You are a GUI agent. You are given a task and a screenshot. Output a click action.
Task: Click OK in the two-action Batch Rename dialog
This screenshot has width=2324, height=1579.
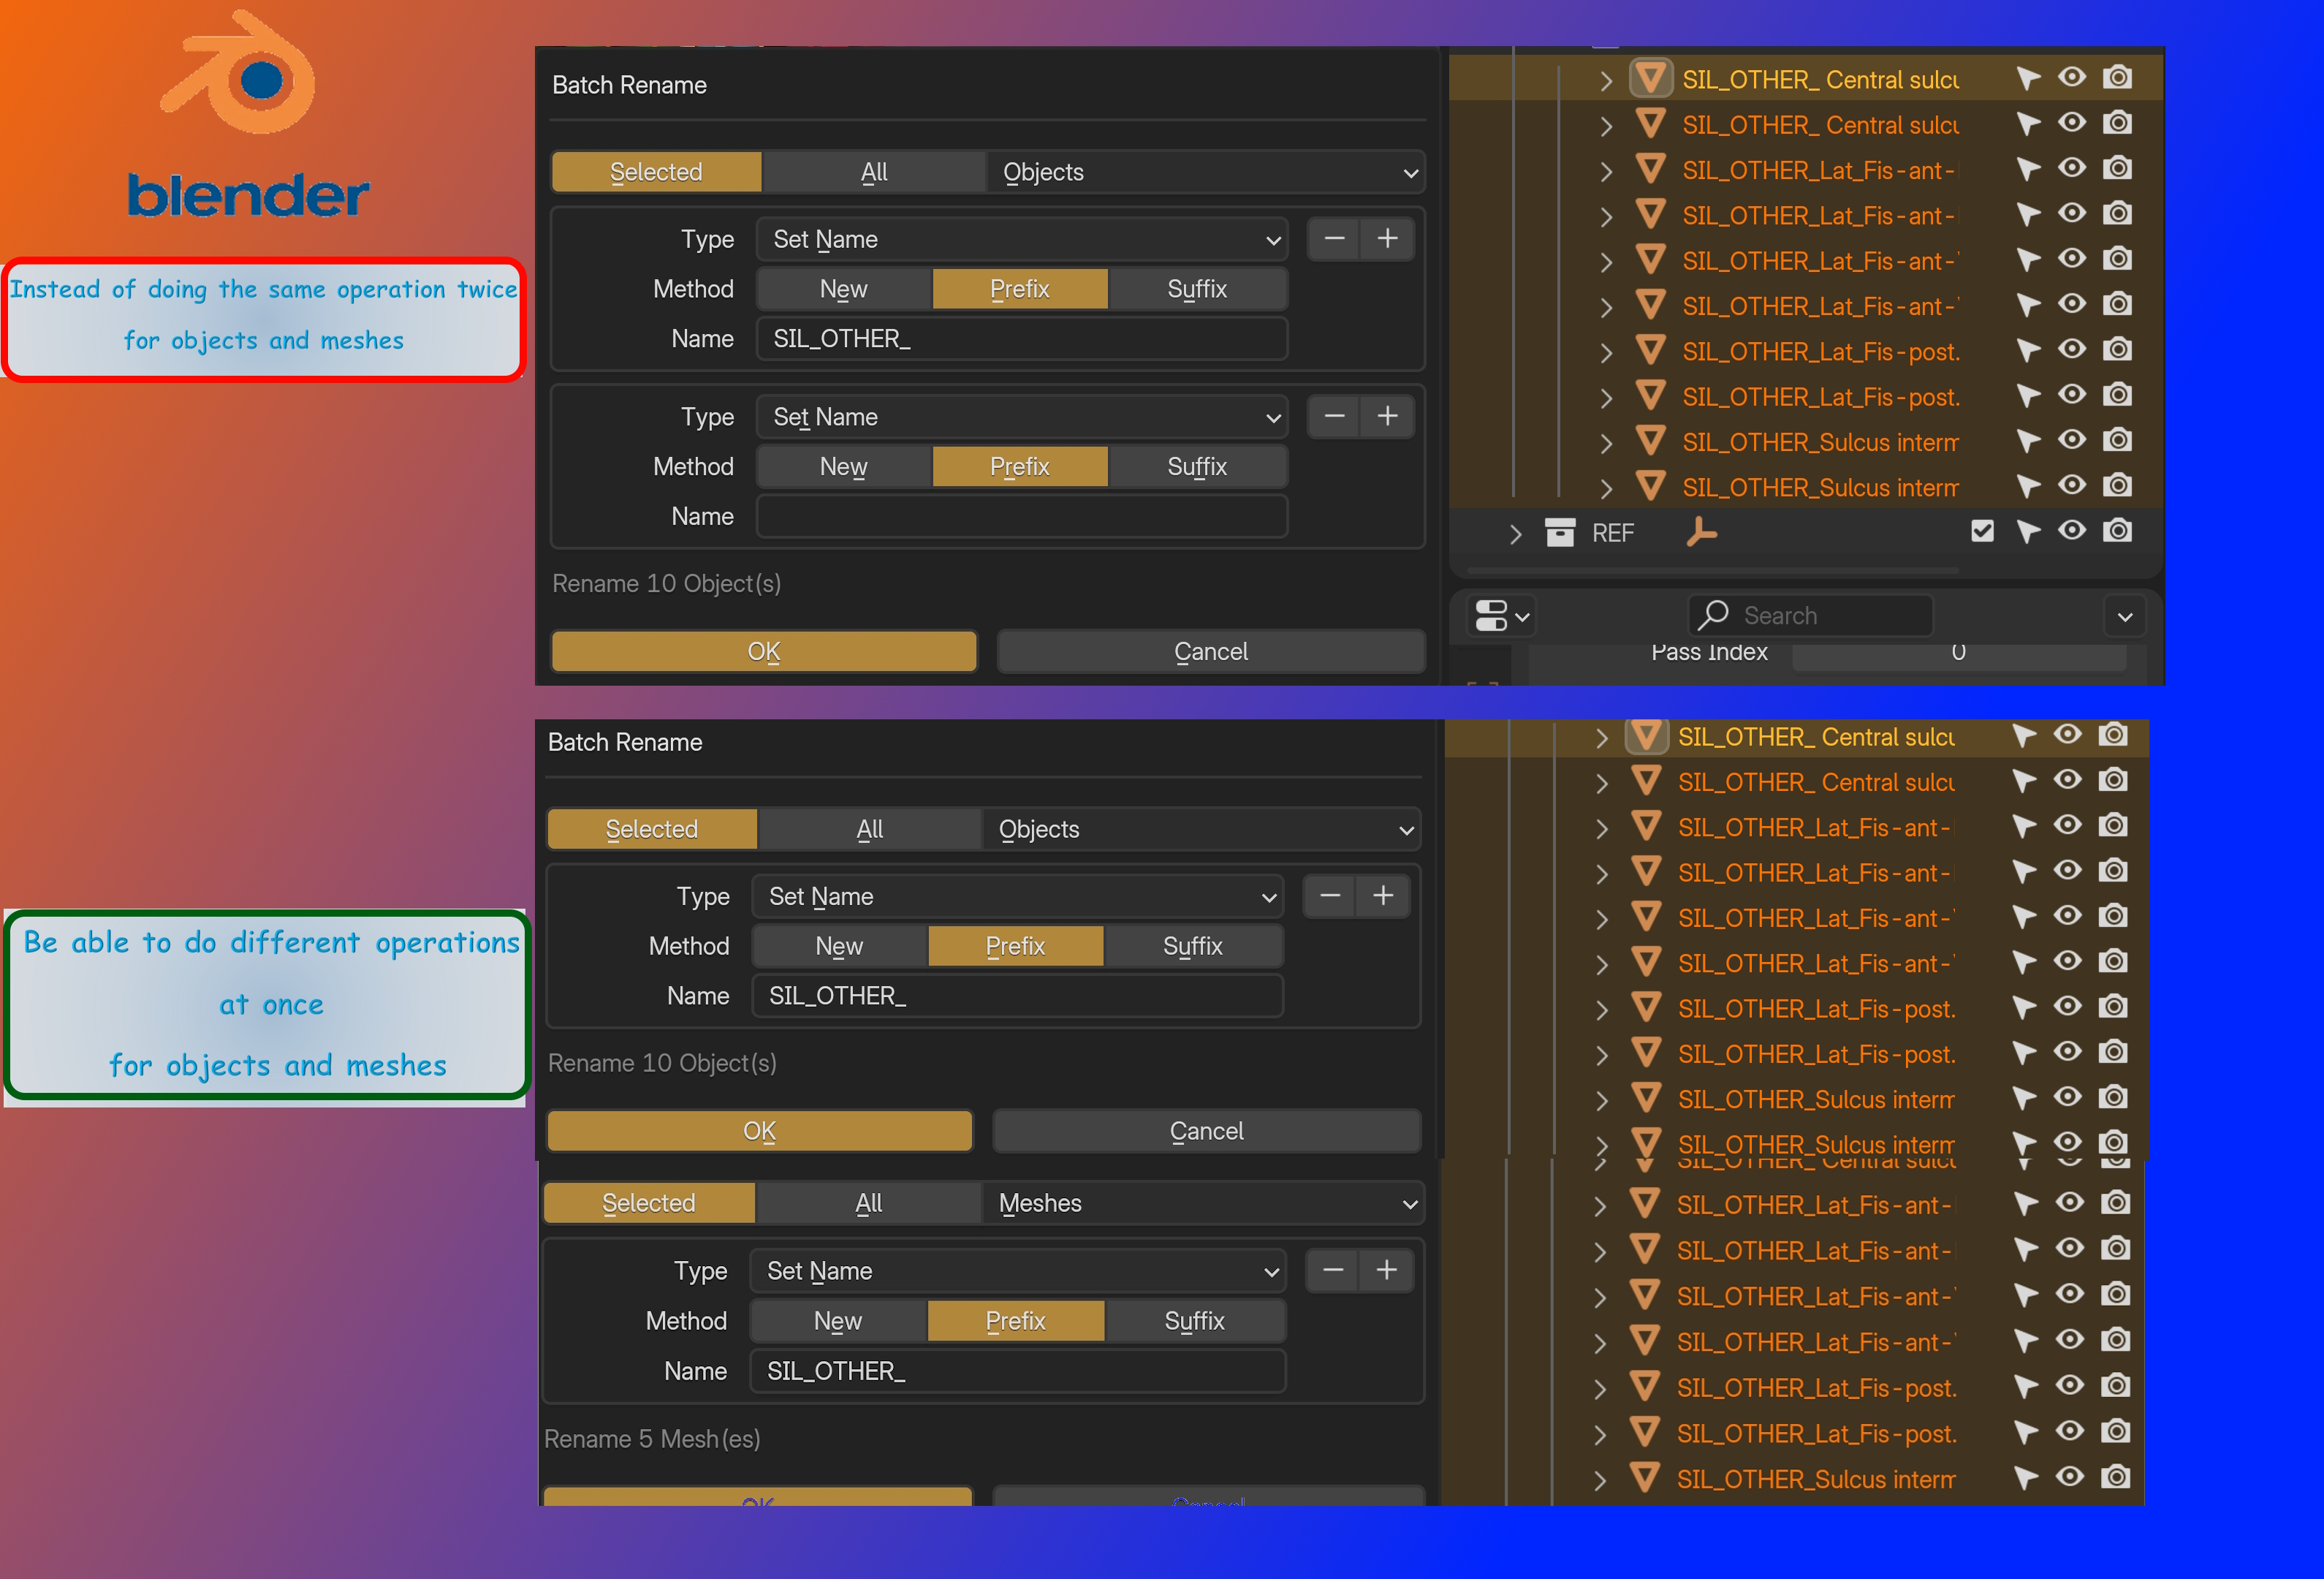click(x=764, y=651)
